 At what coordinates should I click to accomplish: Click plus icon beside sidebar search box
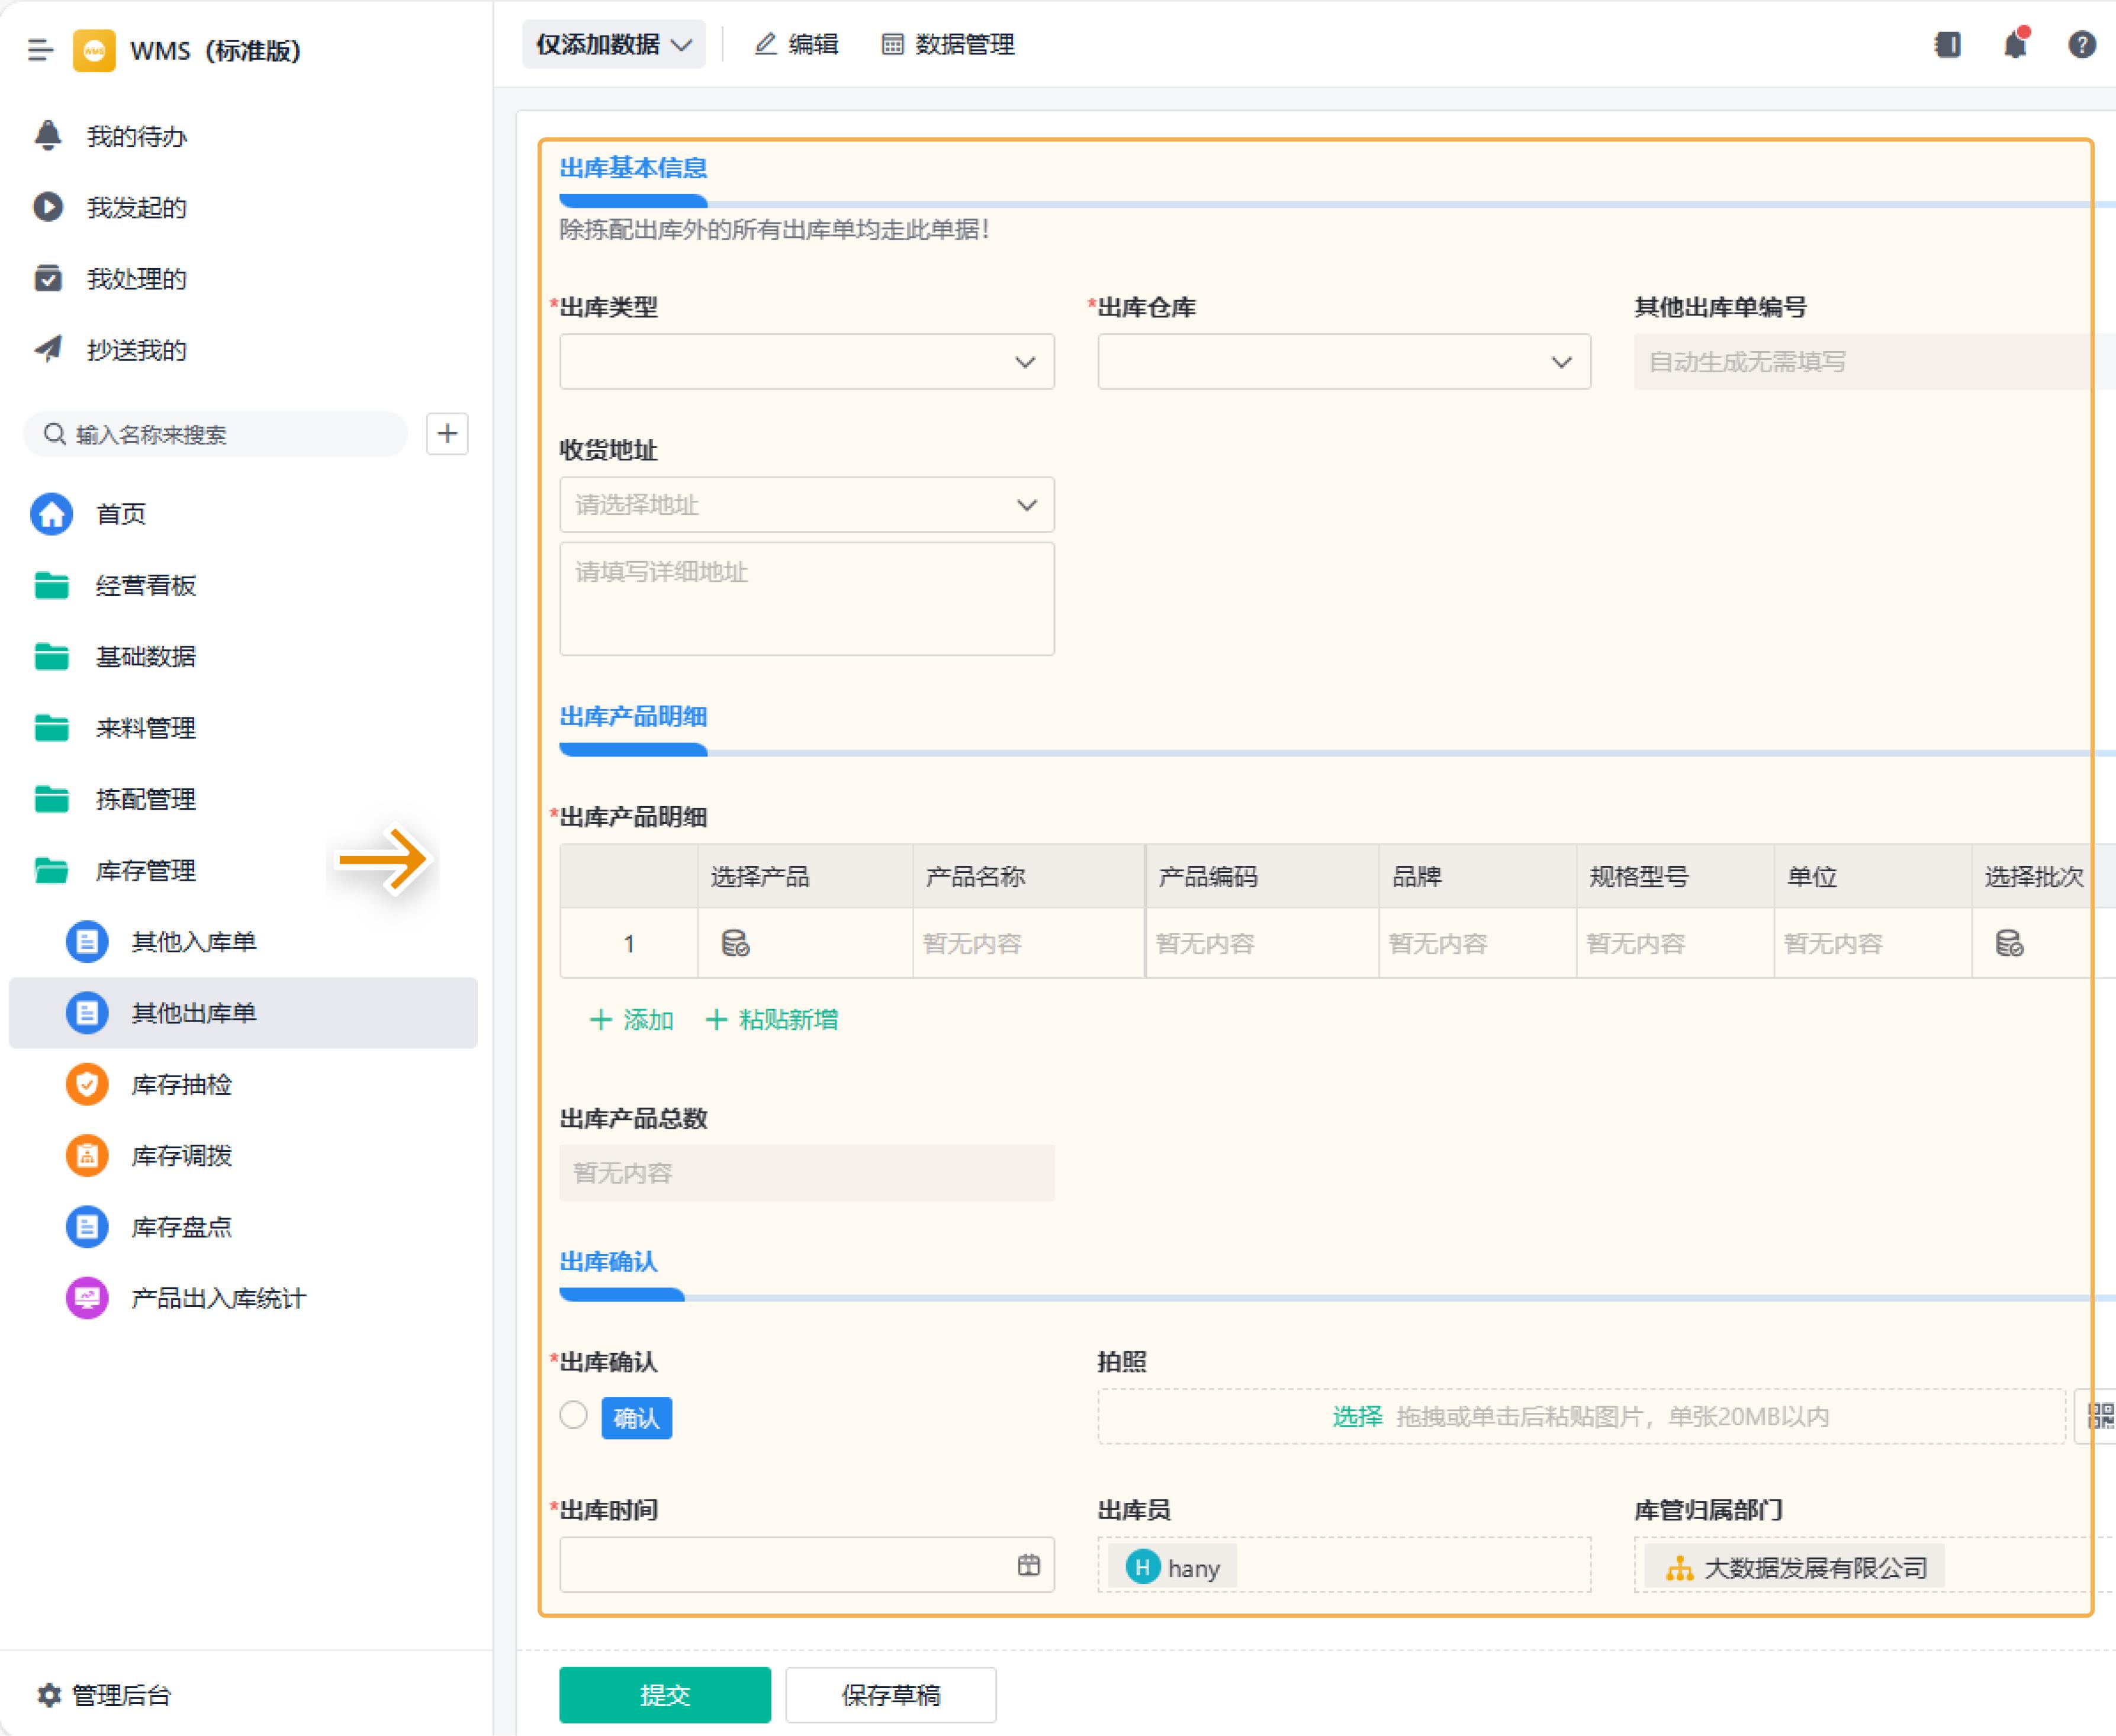click(x=447, y=434)
